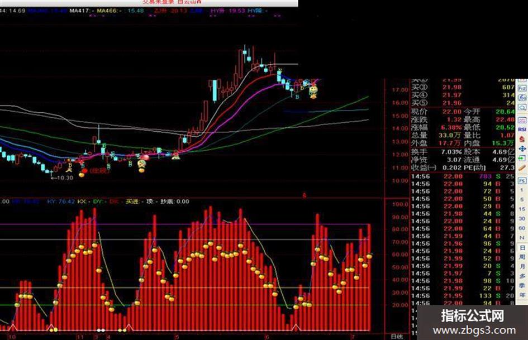Click the red $ marker above indicator panel
This screenshot has width=528, height=340.
305,195
